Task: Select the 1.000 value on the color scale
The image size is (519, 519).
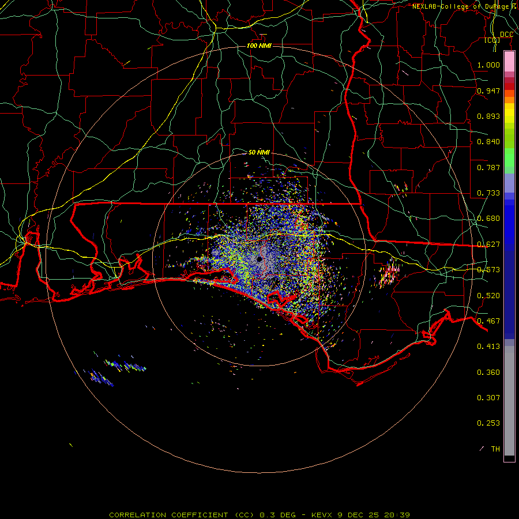Action: [x=488, y=65]
